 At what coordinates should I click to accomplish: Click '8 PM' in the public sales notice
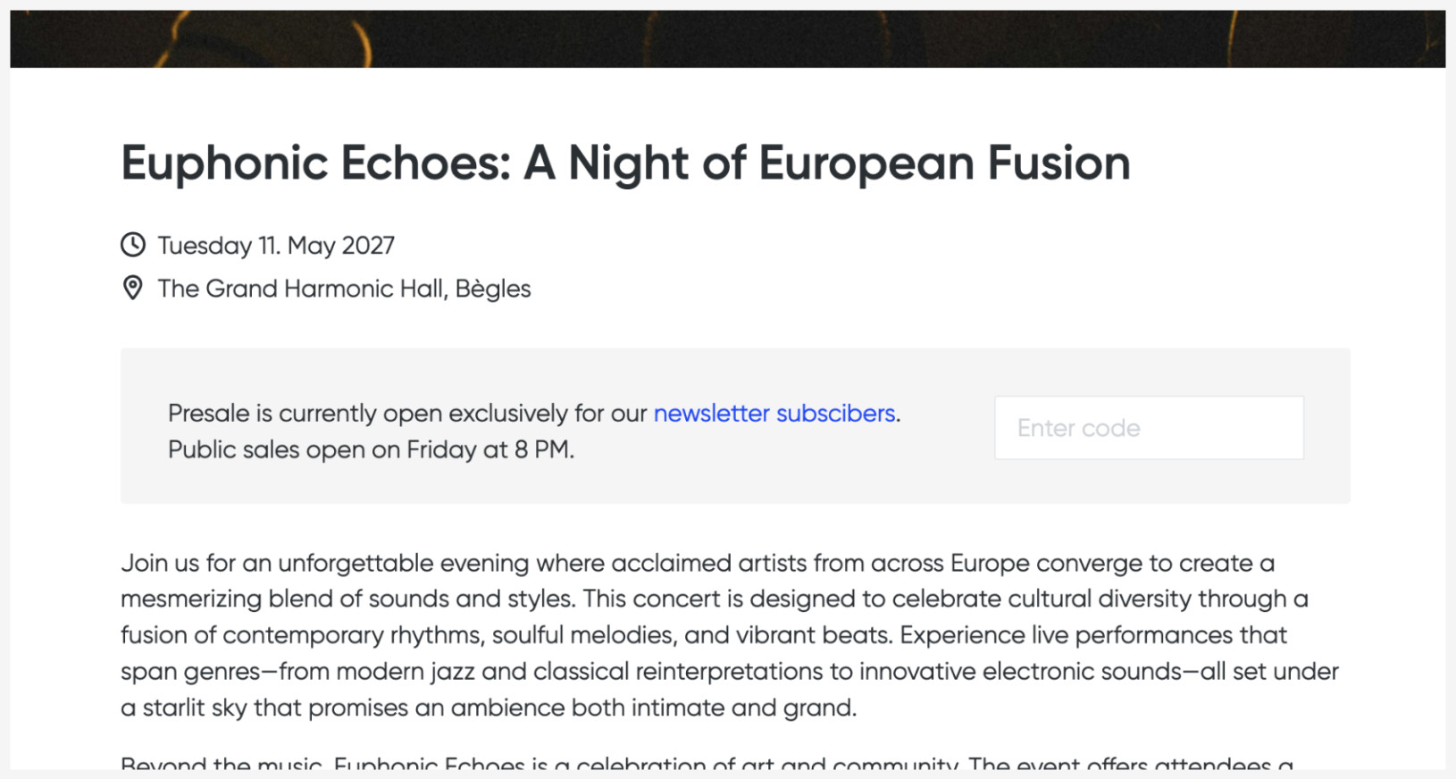(x=541, y=449)
